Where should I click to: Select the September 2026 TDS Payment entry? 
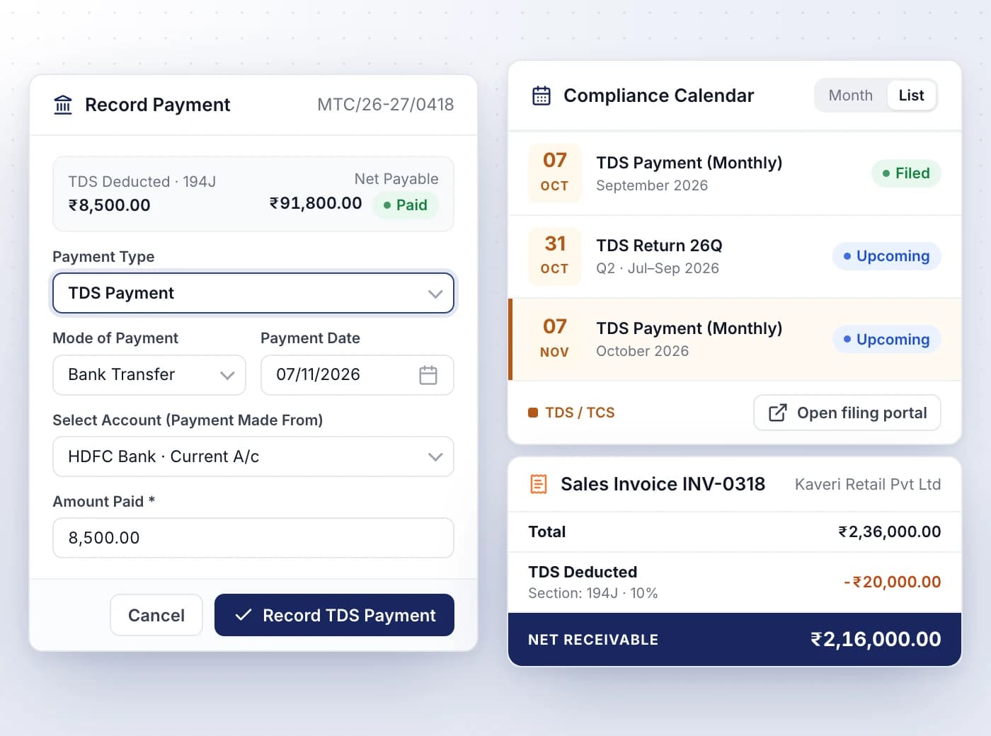(735, 173)
